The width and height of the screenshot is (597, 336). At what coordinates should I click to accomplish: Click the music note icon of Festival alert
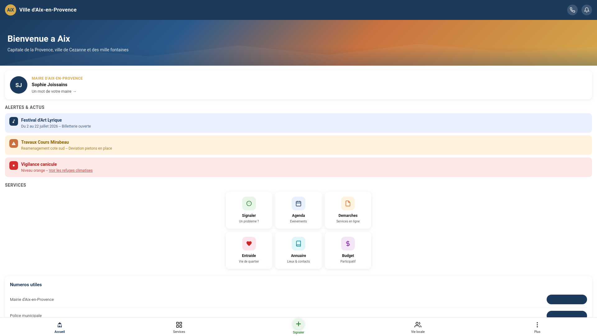pos(14,121)
